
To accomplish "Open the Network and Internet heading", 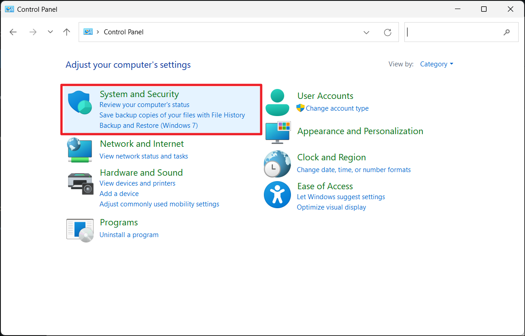I will (141, 144).
